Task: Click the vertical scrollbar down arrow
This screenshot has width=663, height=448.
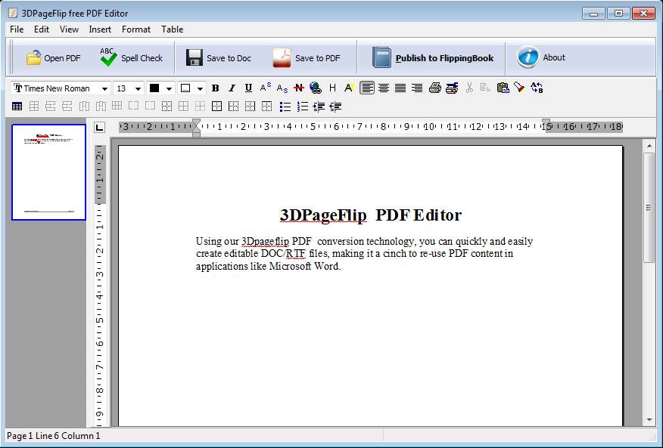Action: pos(649,420)
